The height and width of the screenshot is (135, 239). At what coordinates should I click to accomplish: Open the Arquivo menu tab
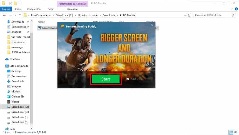[x=6, y=9]
